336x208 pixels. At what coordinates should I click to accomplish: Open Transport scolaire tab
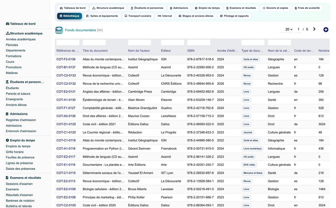click(x=138, y=16)
